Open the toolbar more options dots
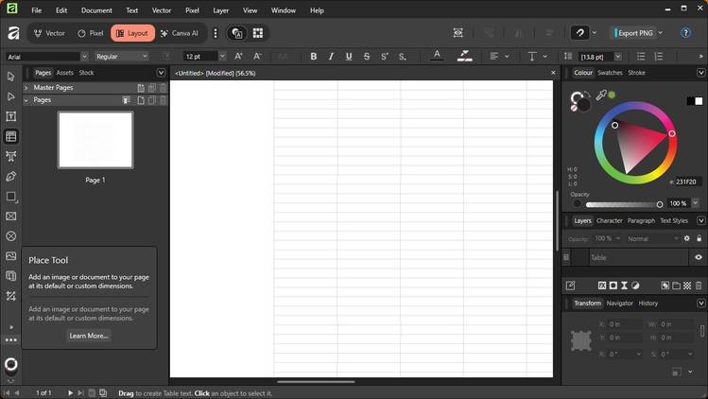708x399 pixels. point(216,33)
